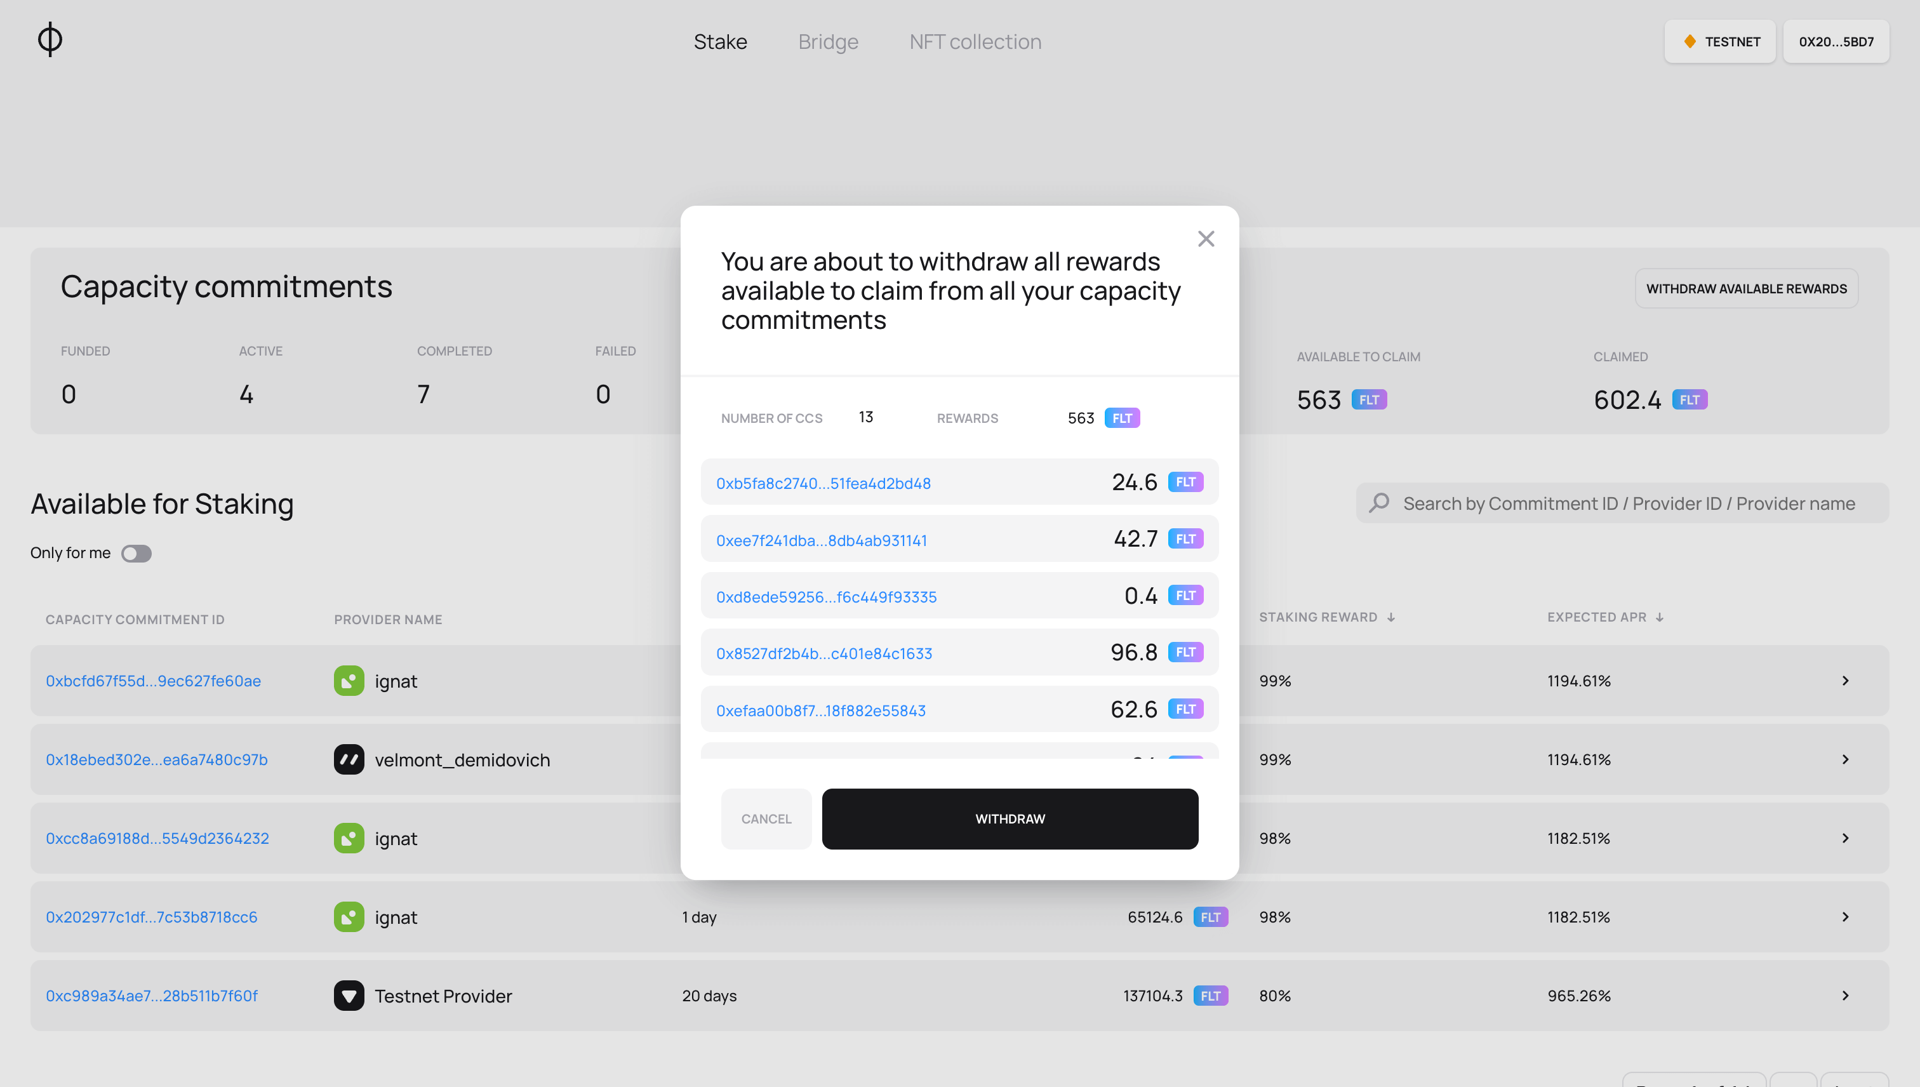
Task: Expand the truncated commitment 0xb5fa8c2740 row
Action: 823,483
